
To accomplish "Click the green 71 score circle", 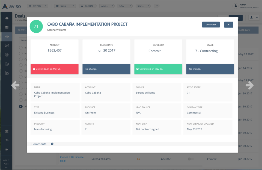I will [x=36, y=26].
